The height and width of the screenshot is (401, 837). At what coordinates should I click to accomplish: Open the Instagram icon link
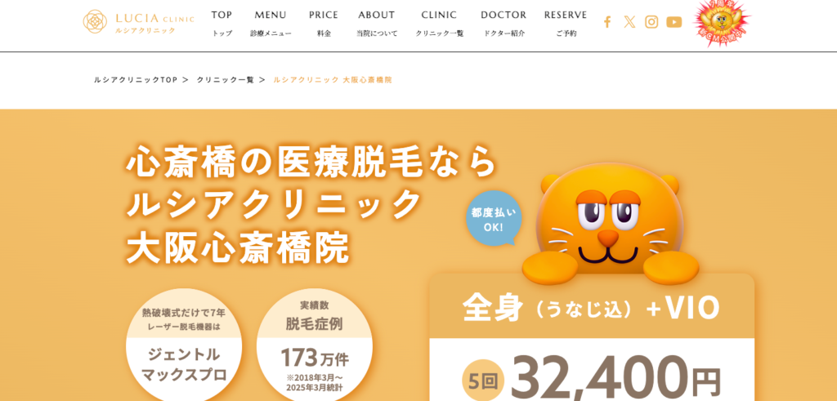[651, 22]
